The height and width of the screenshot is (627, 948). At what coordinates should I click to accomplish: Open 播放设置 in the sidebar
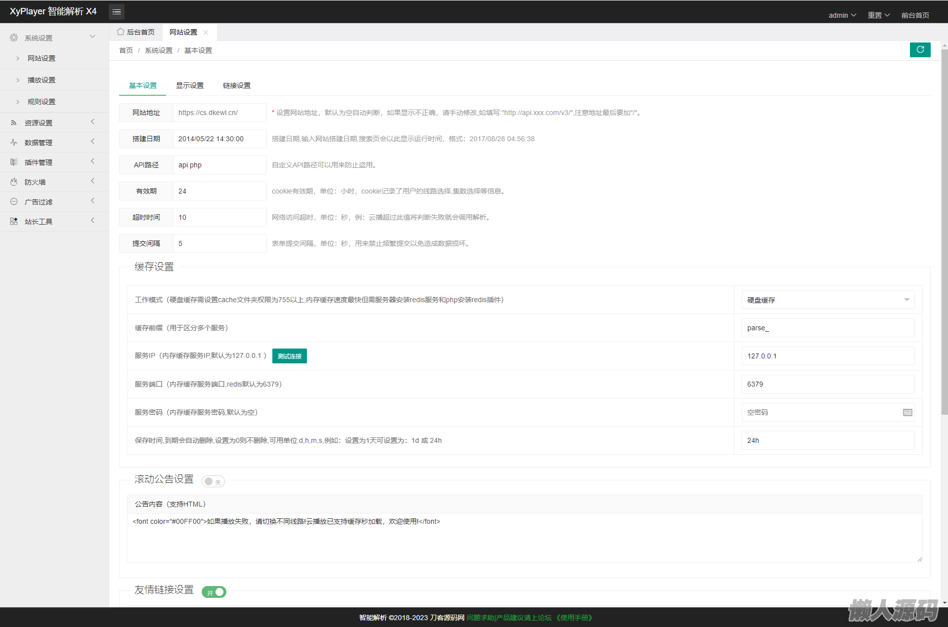pyautogui.click(x=42, y=80)
